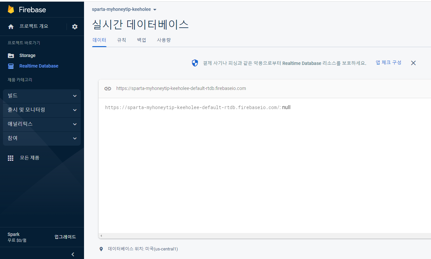This screenshot has height=259, width=431.
Task: Switch to the 백업 tab
Action: click(x=141, y=40)
